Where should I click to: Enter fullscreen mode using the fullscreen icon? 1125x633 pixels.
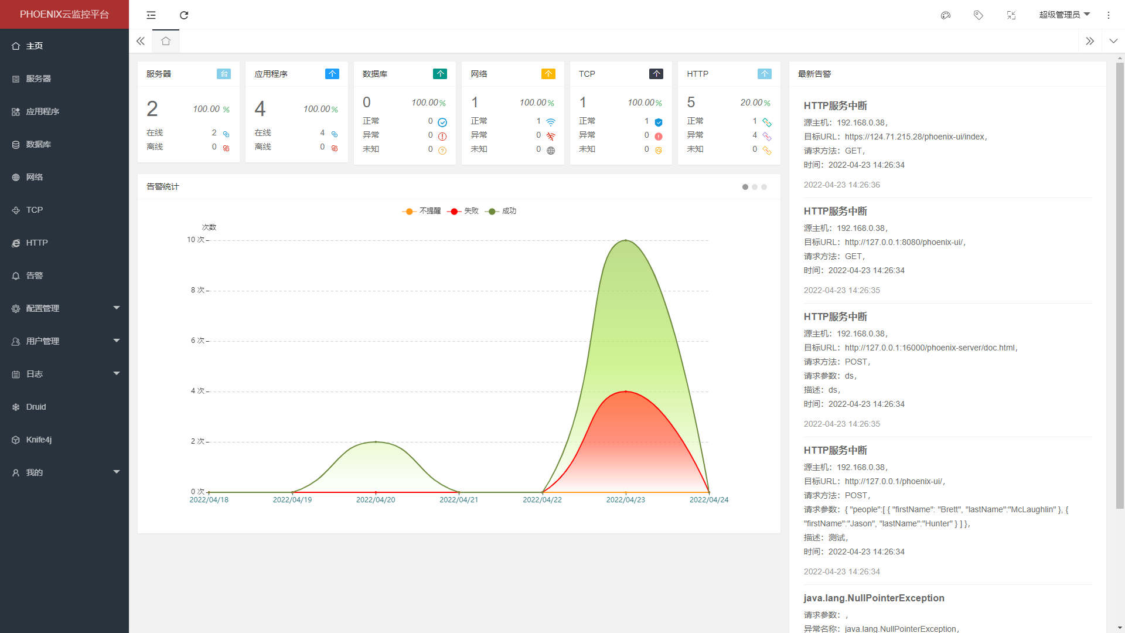click(1011, 15)
